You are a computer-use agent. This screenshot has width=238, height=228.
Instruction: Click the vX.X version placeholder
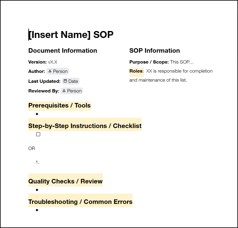[53, 62]
